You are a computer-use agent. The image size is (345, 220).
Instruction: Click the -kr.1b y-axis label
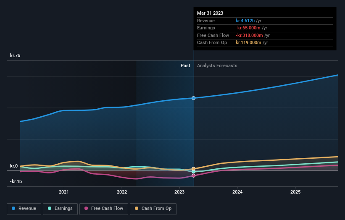pyautogui.click(x=16, y=181)
